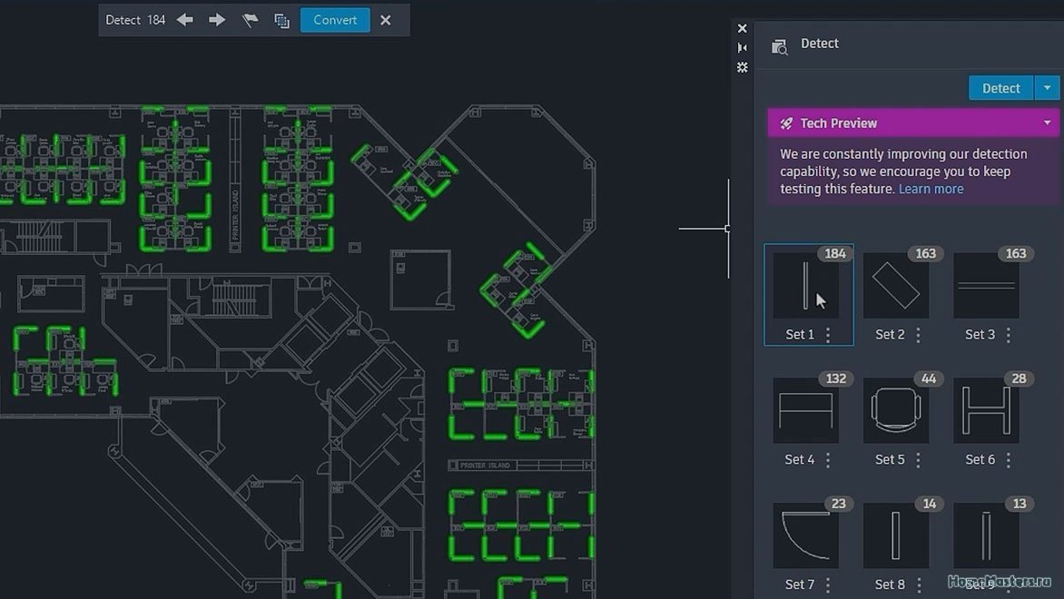Screen dimensions: 1064x599
Task: Select the Set 2 rectangle thumbnail
Action: [896, 286]
